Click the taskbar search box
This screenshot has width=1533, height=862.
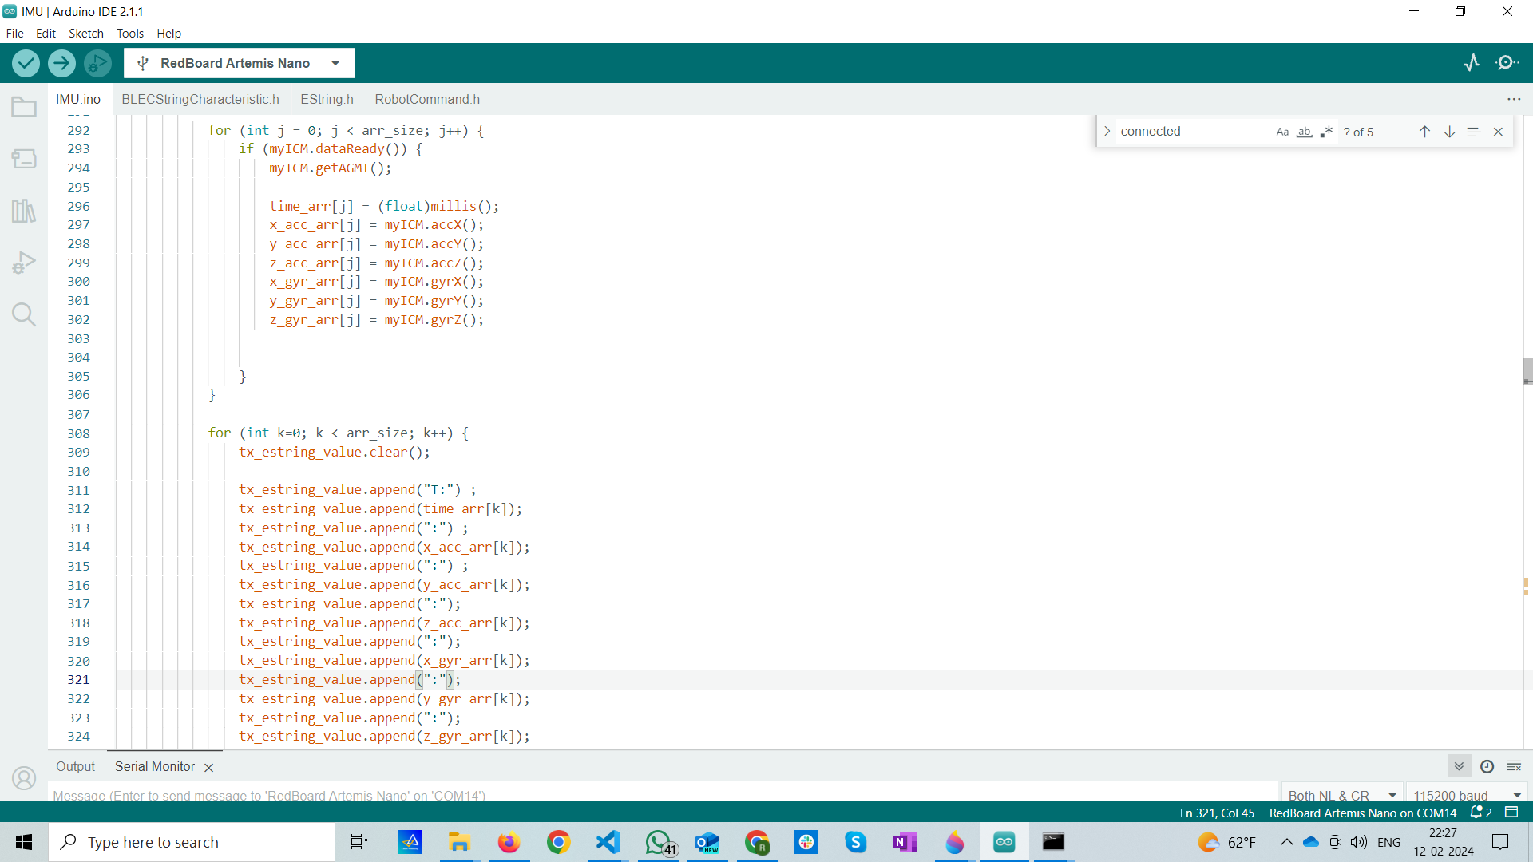[x=192, y=842]
